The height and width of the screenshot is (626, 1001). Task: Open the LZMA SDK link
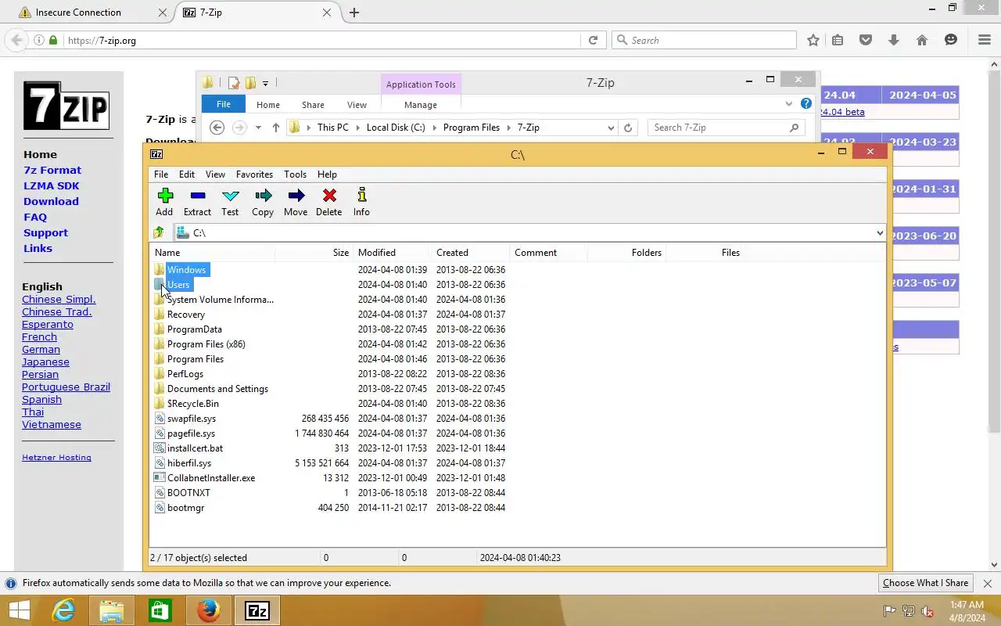point(52,185)
